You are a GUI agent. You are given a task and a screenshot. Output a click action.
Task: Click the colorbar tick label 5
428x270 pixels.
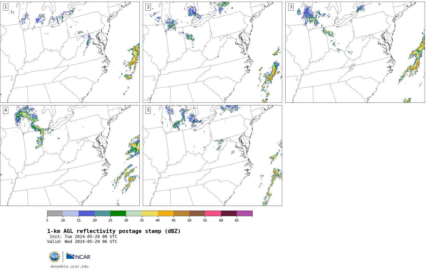(47, 220)
